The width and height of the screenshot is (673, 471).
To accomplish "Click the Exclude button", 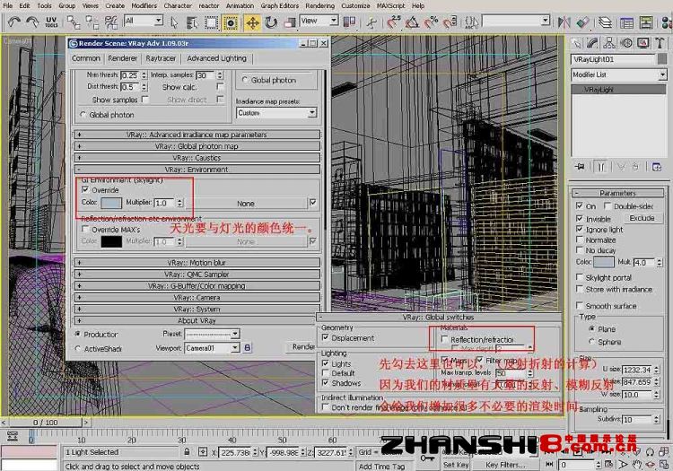I will click(x=642, y=218).
